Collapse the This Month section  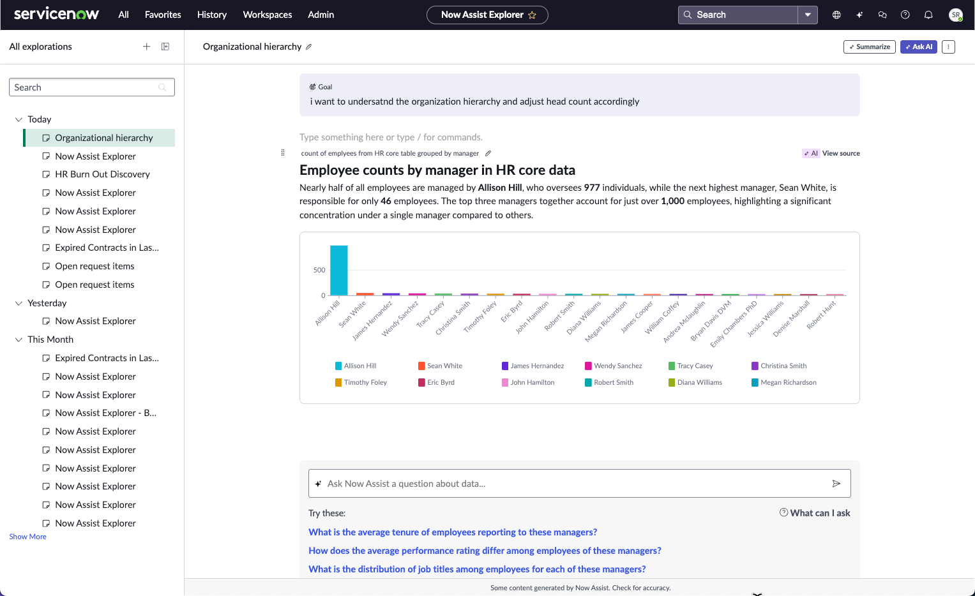[x=19, y=339]
